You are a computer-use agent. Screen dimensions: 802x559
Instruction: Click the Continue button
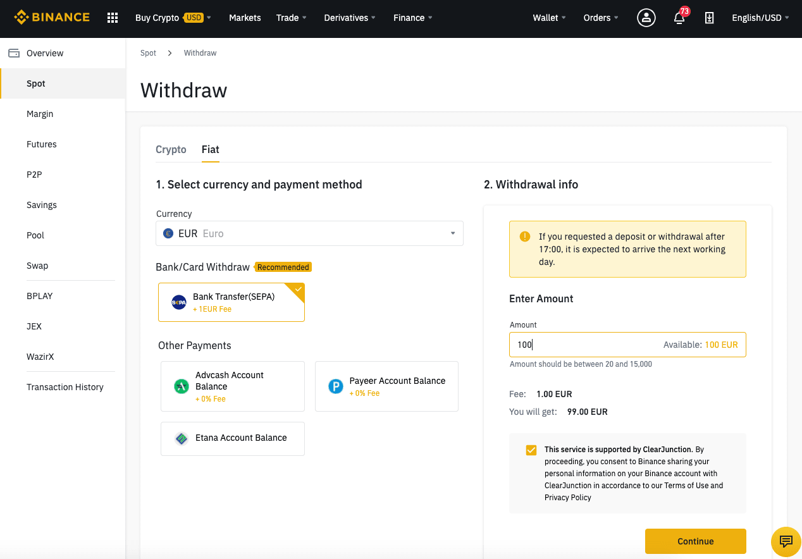click(696, 541)
